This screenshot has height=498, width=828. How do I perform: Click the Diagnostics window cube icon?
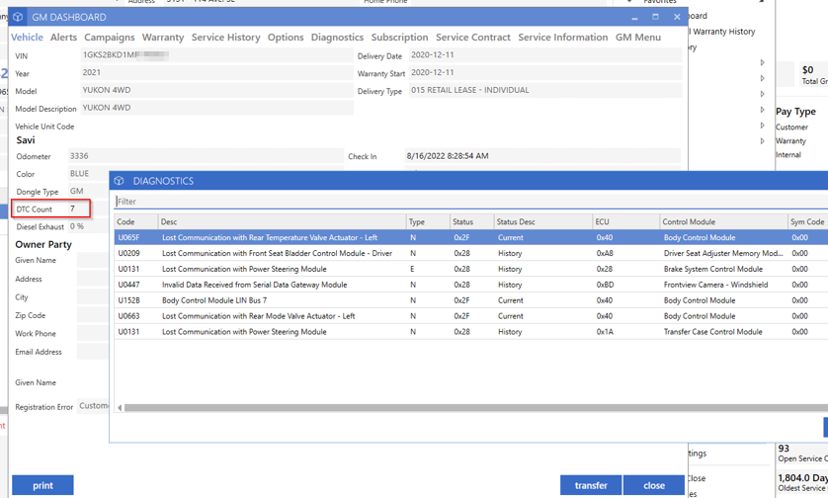click(119, 181)
